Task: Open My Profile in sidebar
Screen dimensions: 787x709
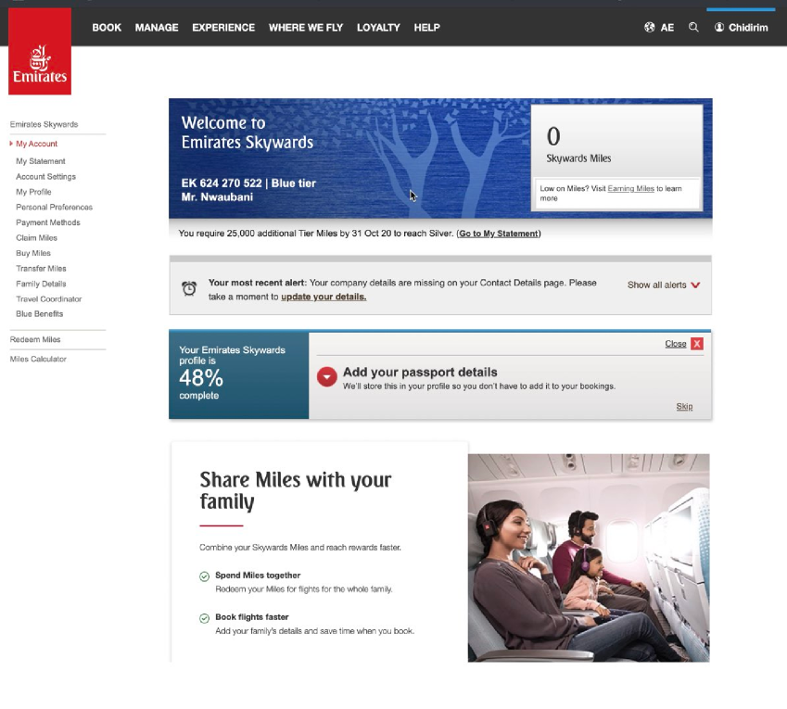Action: 33,192
